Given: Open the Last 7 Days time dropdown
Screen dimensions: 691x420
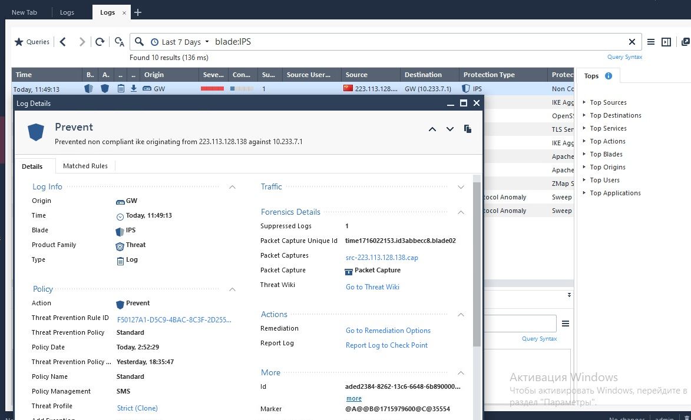Looking at the screenshot, I should (180, 42).
